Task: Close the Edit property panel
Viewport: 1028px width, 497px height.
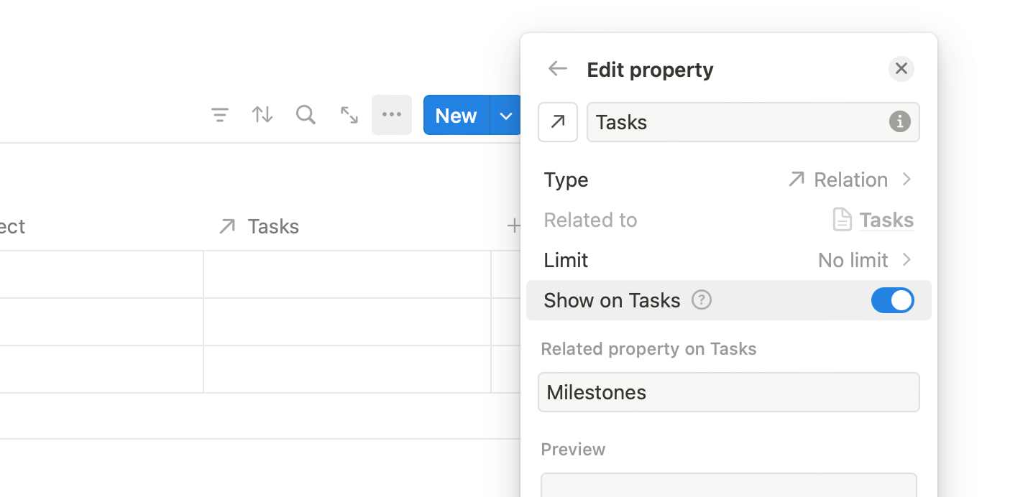Action: click(x=901, y=69)
